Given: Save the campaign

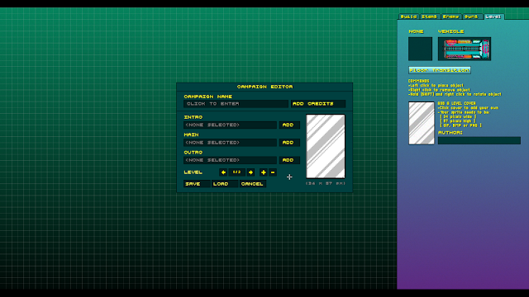Looking at the screenshot, I should (197, 184).
